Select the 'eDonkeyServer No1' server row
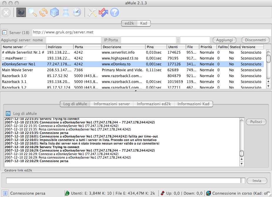 click(133, 64)
